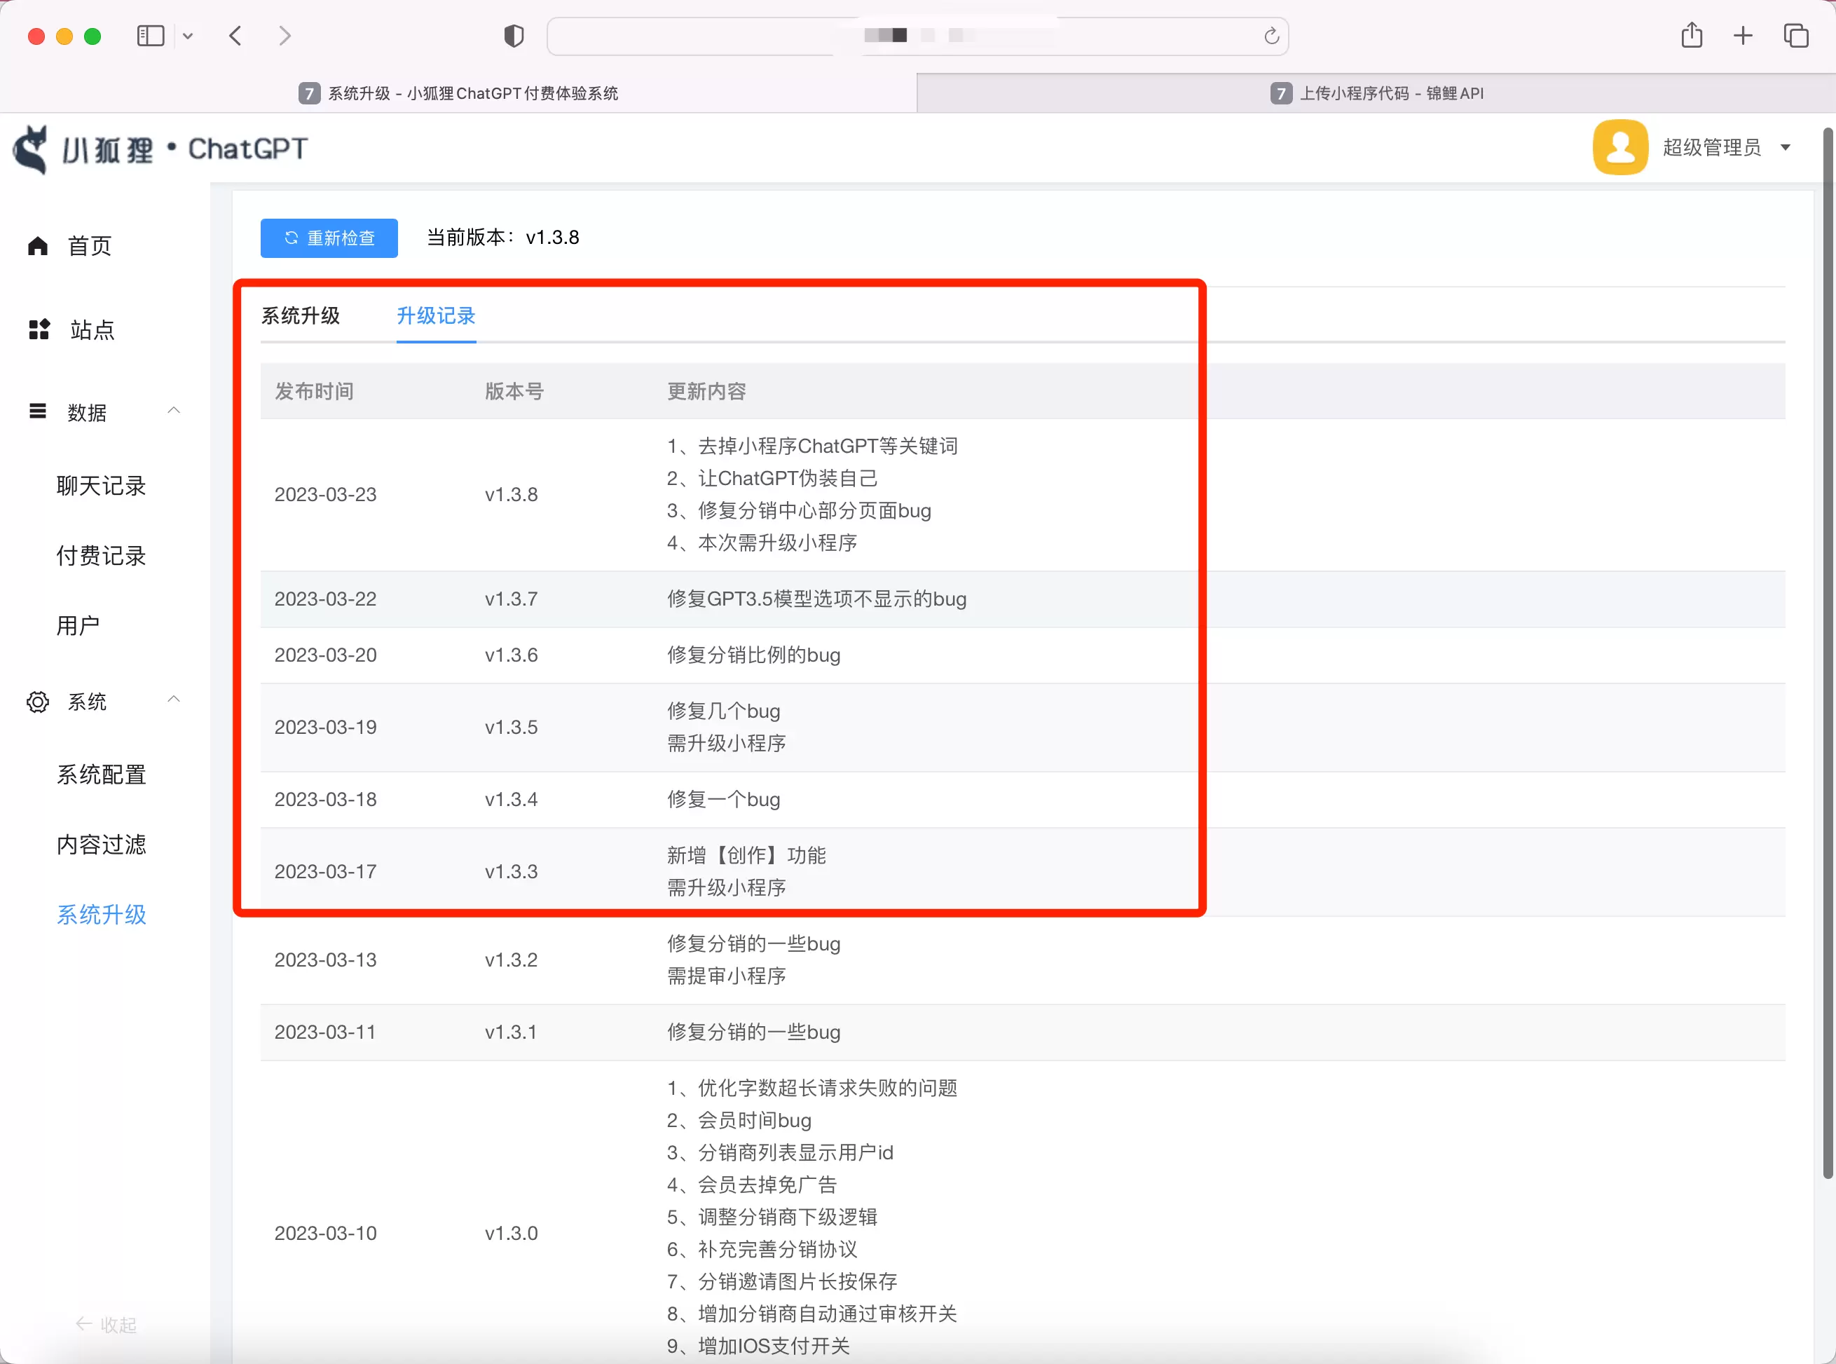Viewport: 1836px width, 1364px height.
Task: Open 用户 in the sidebar
Action: [78, 626]
